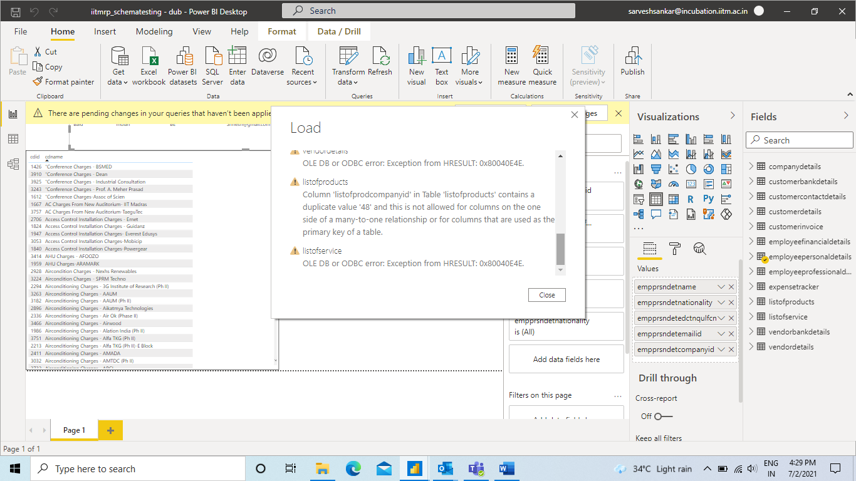Click the Excel workbook icon
The image size is (856, 481).
pyautogui.click(x=149, y=56)
